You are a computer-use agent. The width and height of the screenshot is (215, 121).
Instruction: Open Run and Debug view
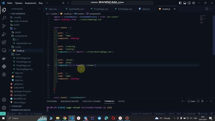point(4,34)
